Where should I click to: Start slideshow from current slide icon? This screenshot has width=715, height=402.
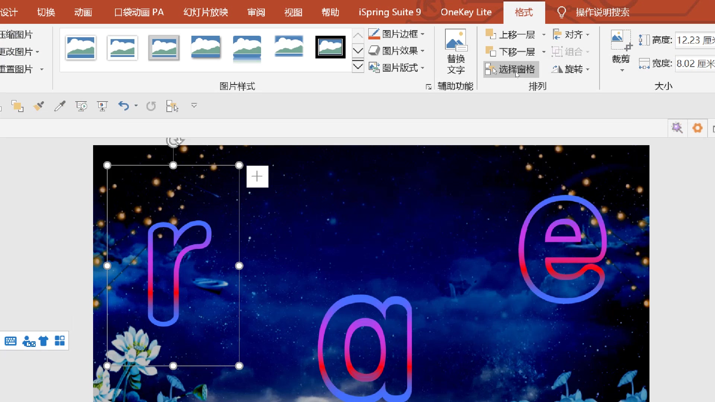pos(102,106)
